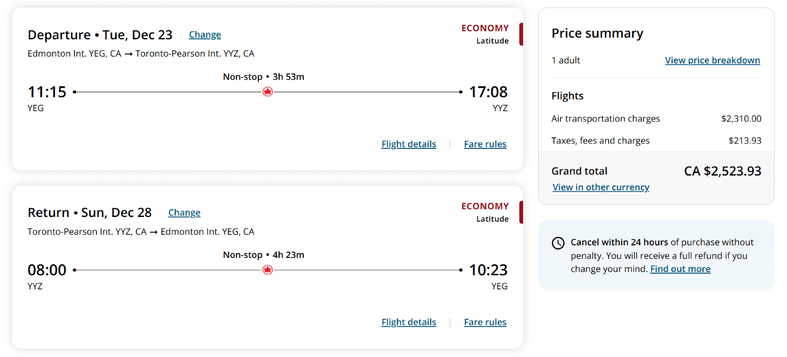Select the Economy Latitude label on departure card

point(485,34)
